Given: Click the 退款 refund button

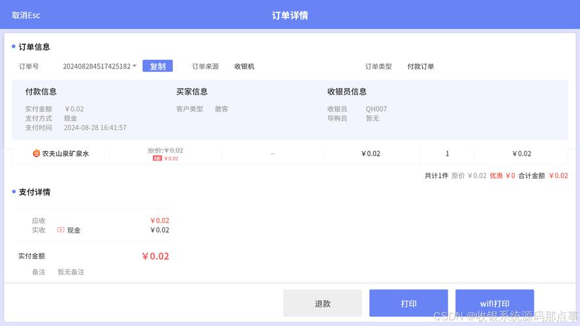Looking at the screenshot, I should 322,303.
